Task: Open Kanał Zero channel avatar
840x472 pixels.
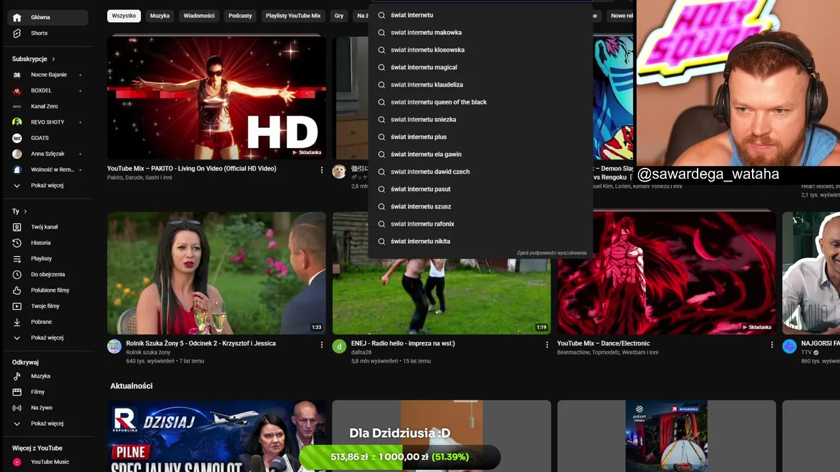Action: click(x=17, y=106)
